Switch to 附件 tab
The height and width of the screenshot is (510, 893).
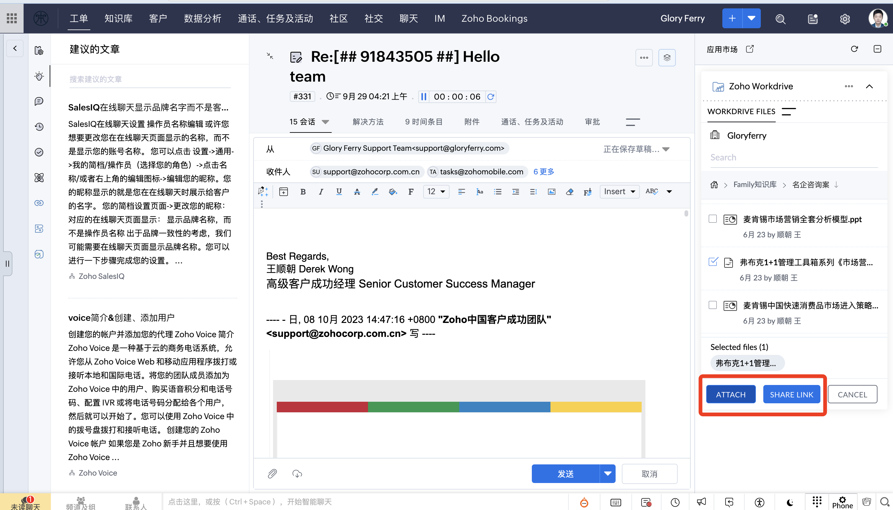(472, 122)
